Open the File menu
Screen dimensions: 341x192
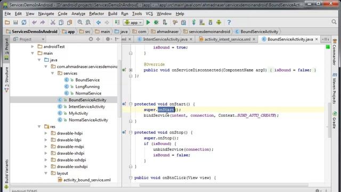pyautogui.click(x=7, y=13)
